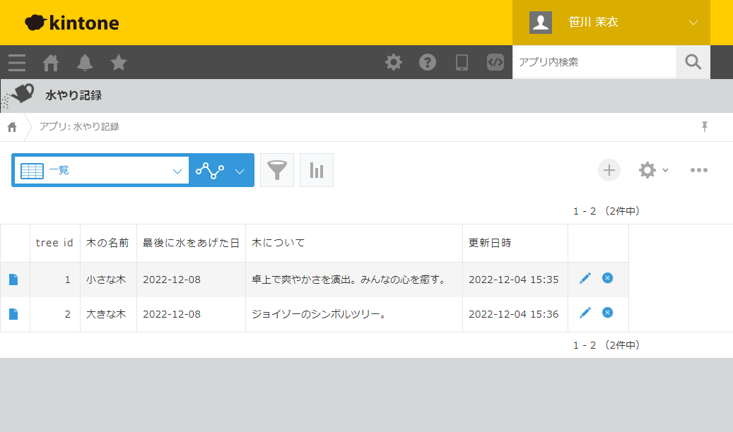Click the home icon in the toolbar

[50, 63]
